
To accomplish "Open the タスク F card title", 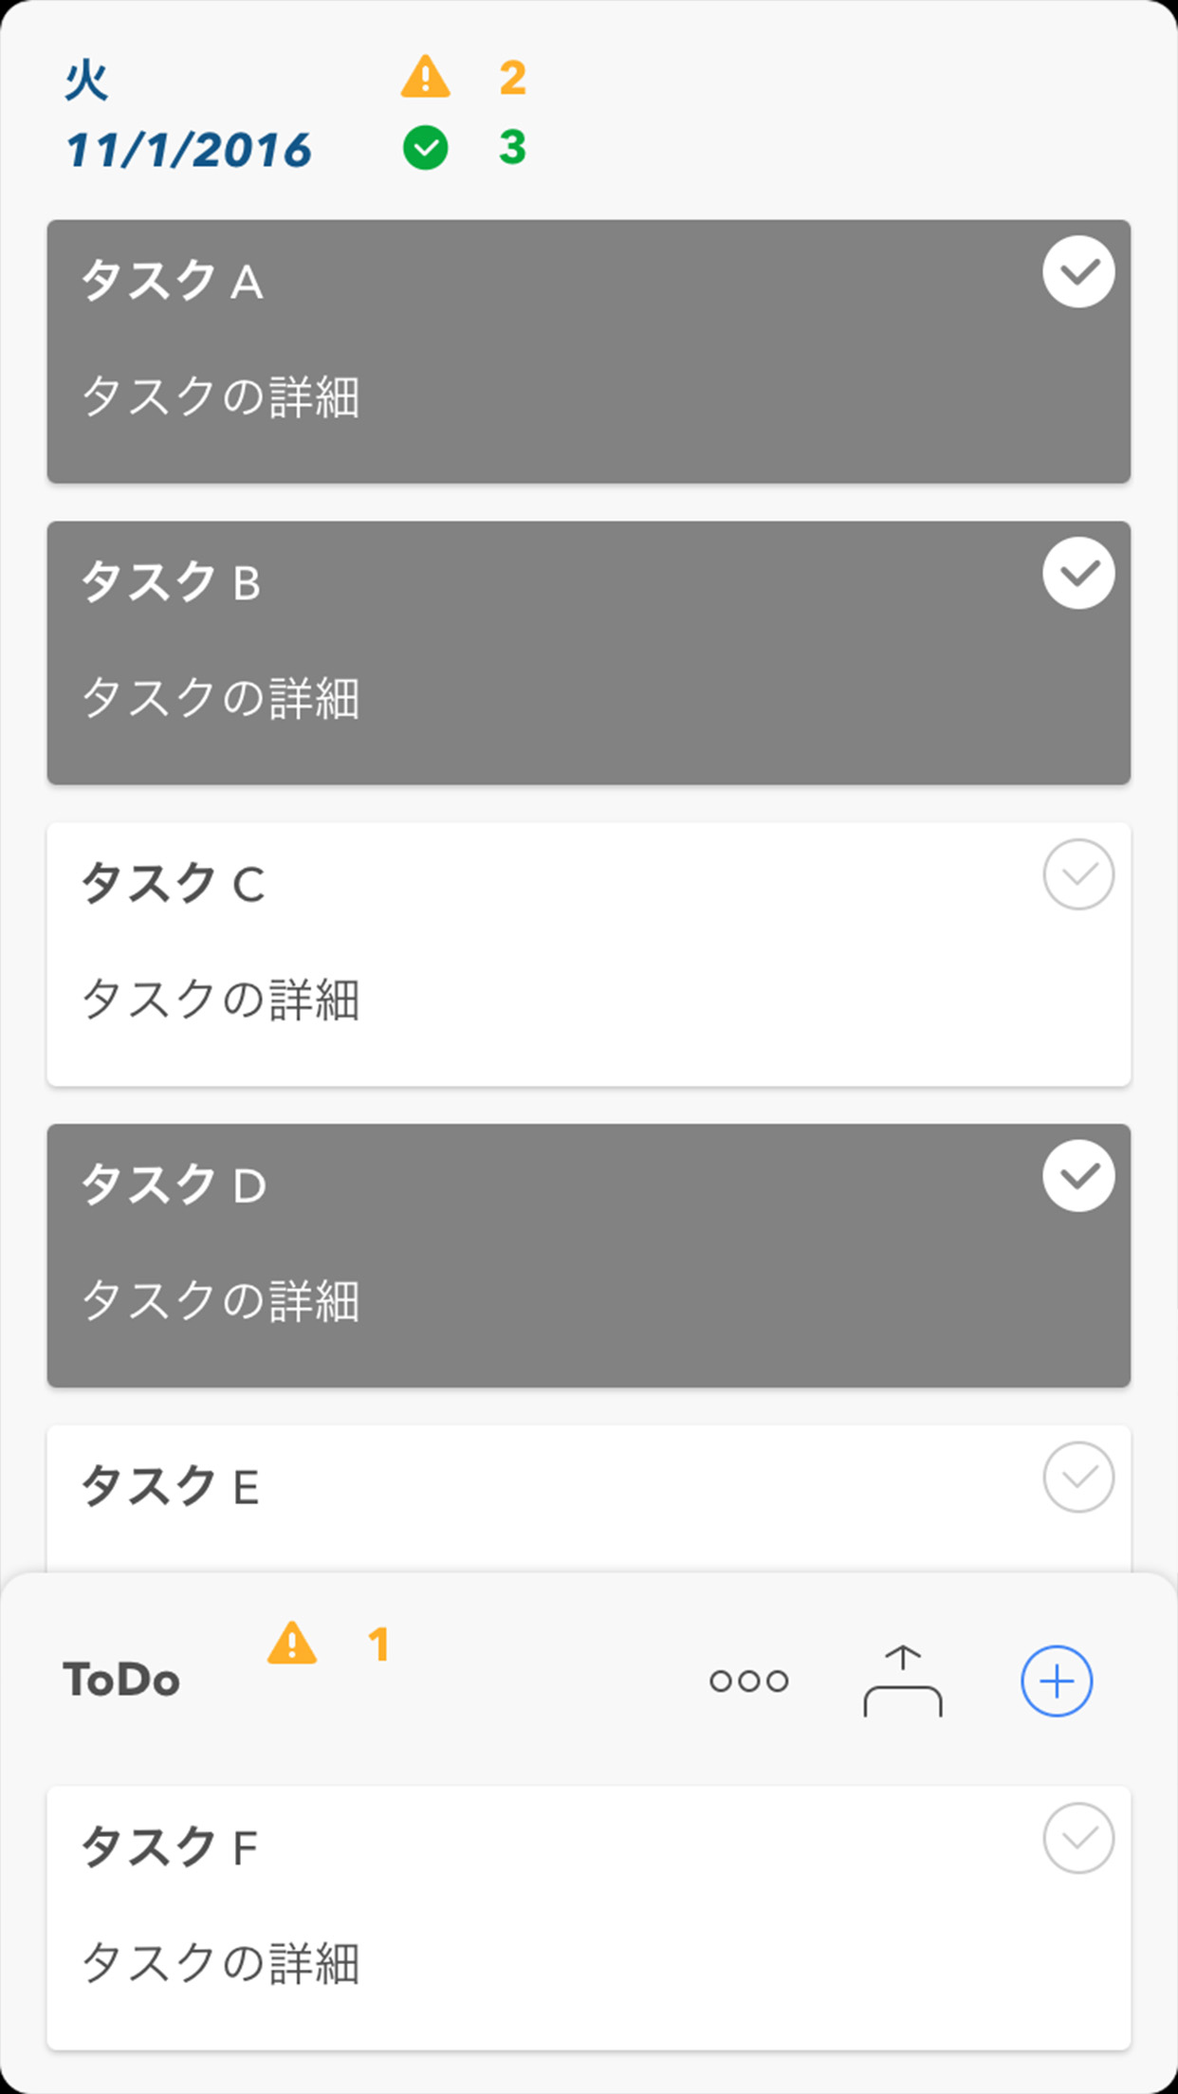I will coord(171,1847).
